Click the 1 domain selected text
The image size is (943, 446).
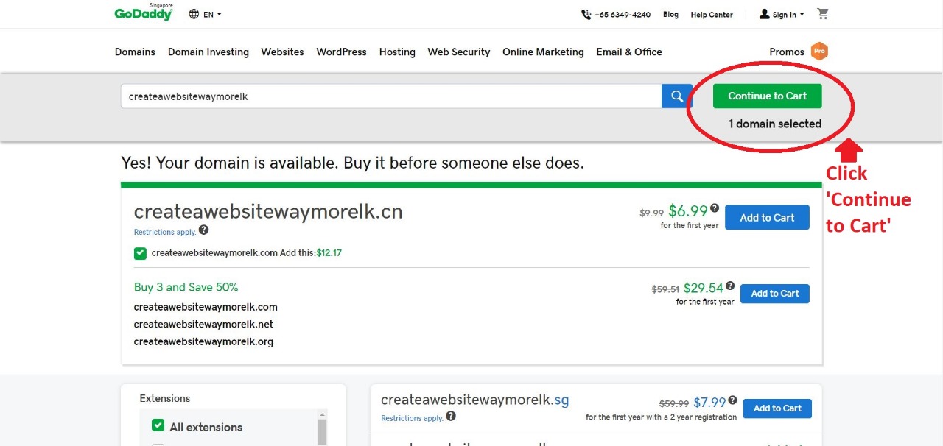coord(775,124)
